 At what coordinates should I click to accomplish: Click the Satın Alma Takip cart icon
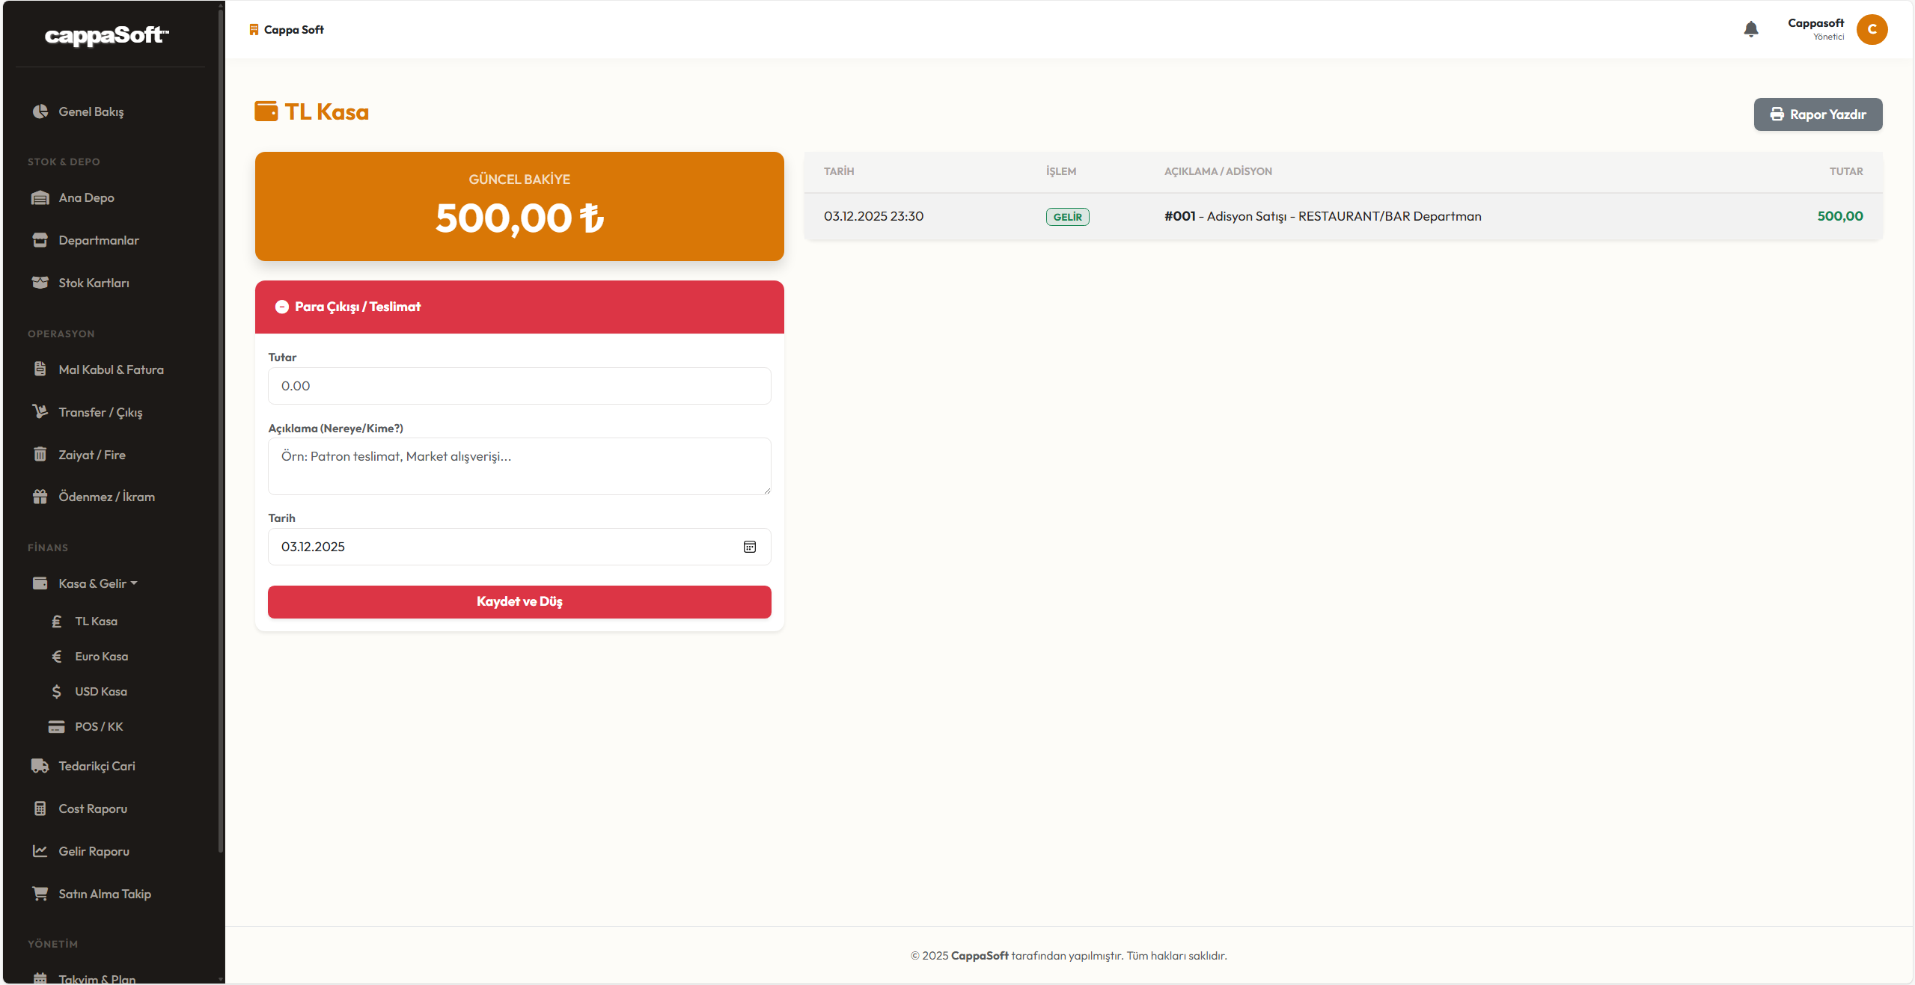[40, 894]
